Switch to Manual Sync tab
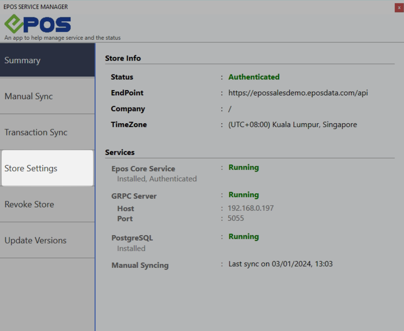This screenshot has height=331, width=404. (x=47, y=96)
